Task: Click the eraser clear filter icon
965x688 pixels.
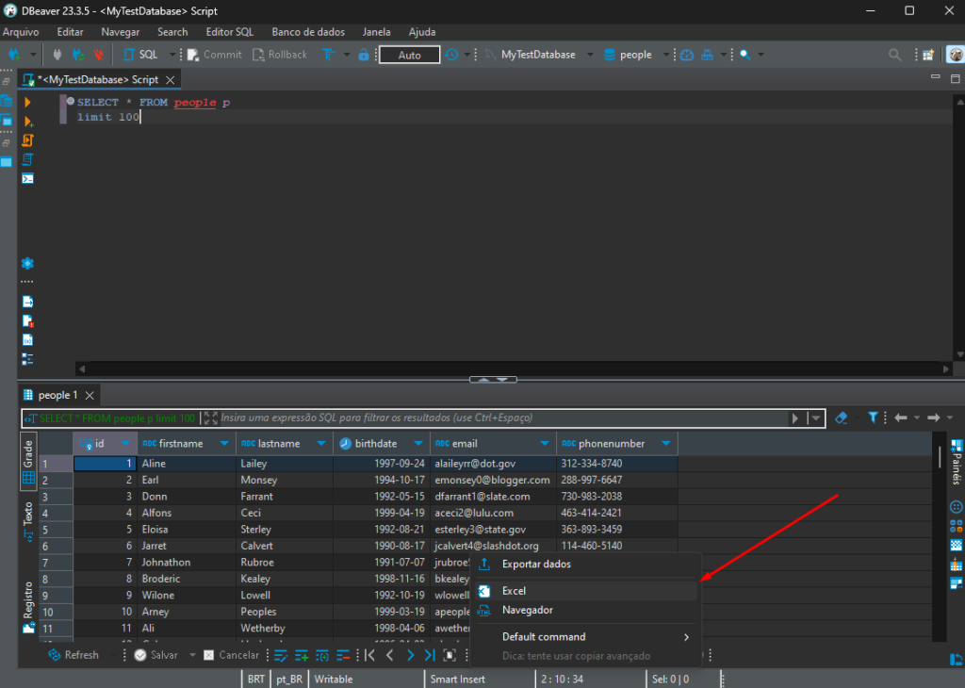Action: point(841,418)
